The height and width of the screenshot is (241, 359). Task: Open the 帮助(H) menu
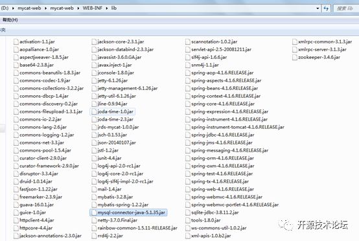[x=10, y=20]
